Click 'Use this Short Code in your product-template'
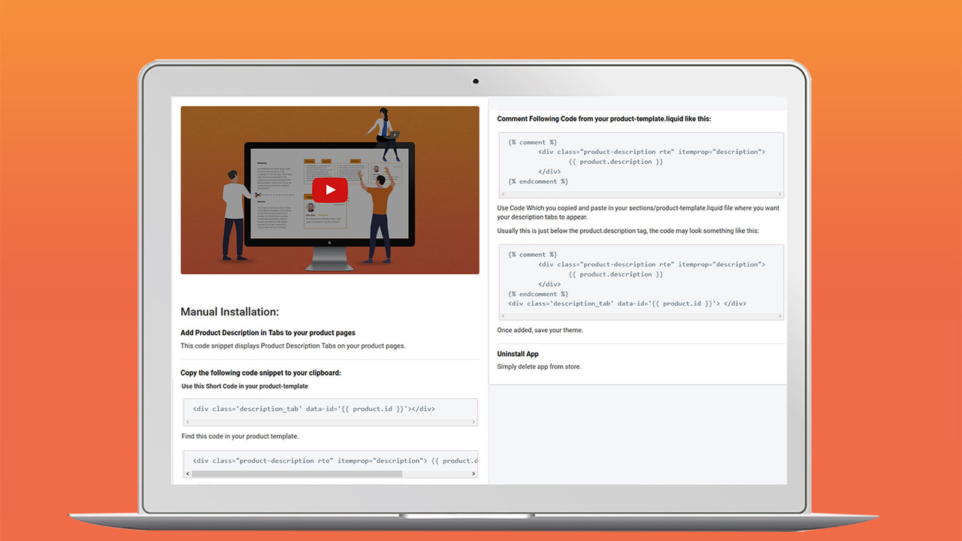 pos(244,386)
